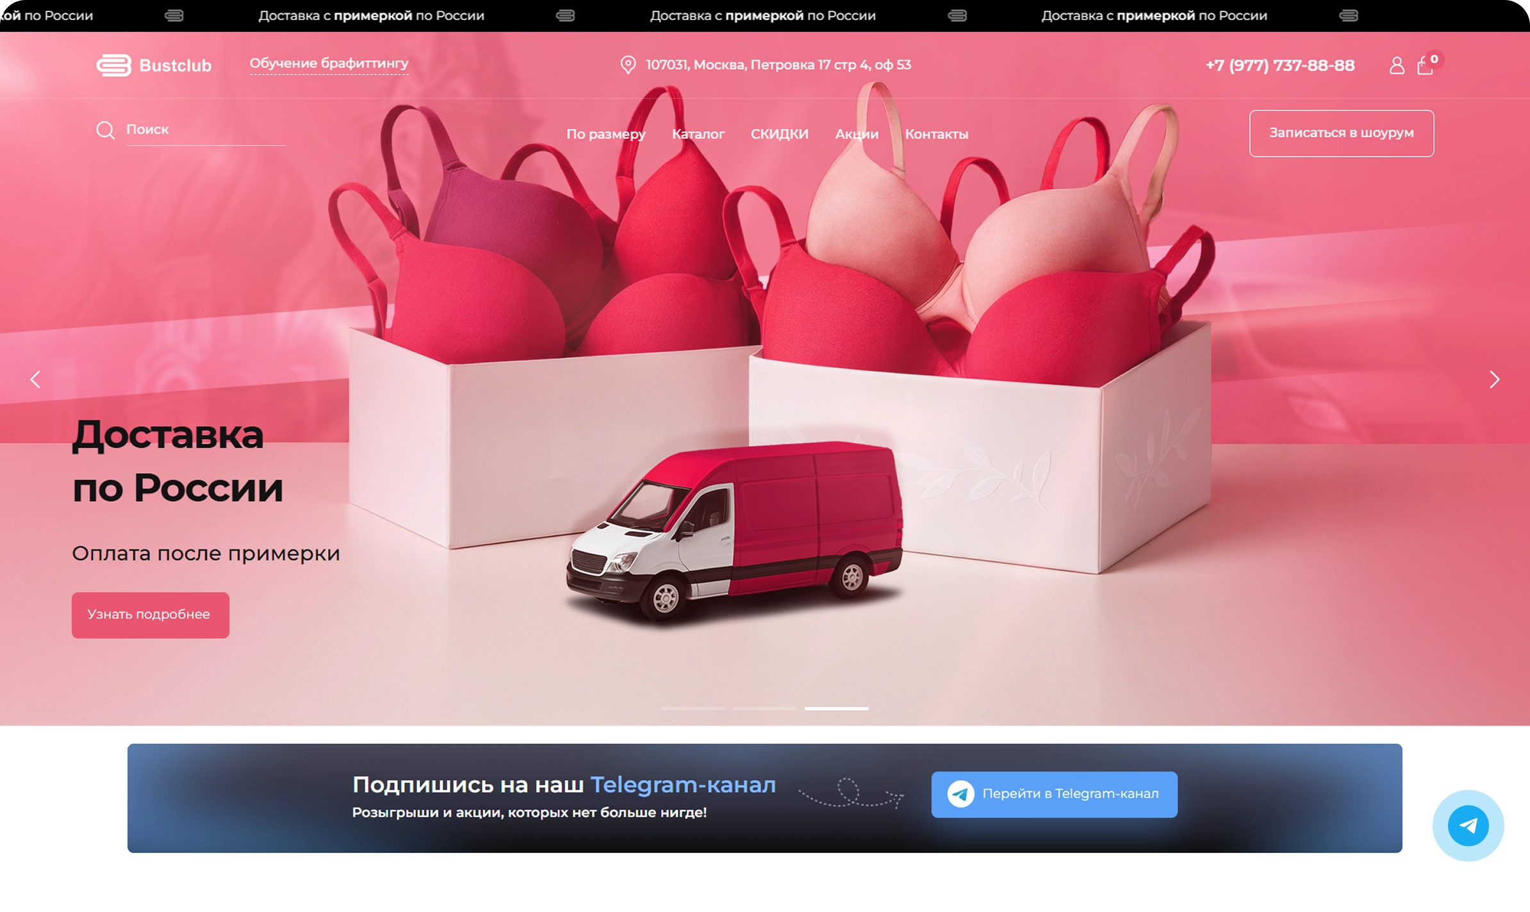
Task: Go to previous slide arrow
Action: coord(35,379)
